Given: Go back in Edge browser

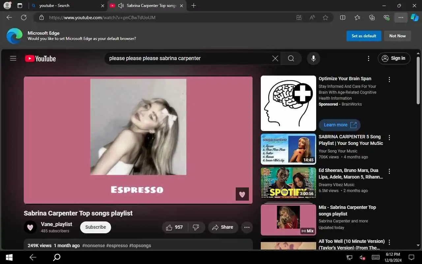Looking at the screenshot, I should click(x=9, y=17).
